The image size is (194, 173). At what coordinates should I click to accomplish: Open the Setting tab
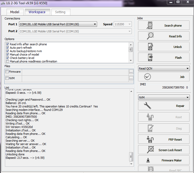click(x=60, y=12)
